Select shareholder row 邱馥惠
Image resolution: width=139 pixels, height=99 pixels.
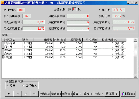(64, 54)
